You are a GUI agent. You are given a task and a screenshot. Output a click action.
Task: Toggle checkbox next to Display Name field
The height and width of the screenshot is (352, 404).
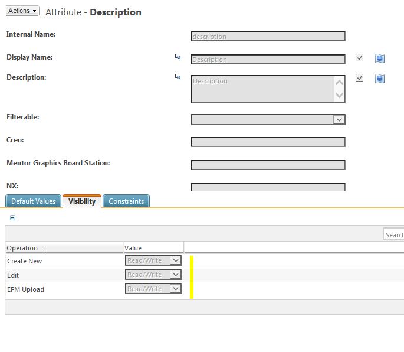coord(359,57)
